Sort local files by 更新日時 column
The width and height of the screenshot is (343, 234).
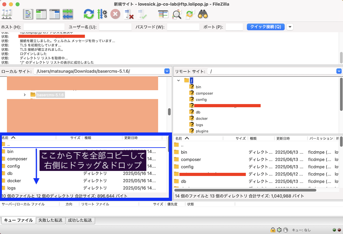click(142, 138)
